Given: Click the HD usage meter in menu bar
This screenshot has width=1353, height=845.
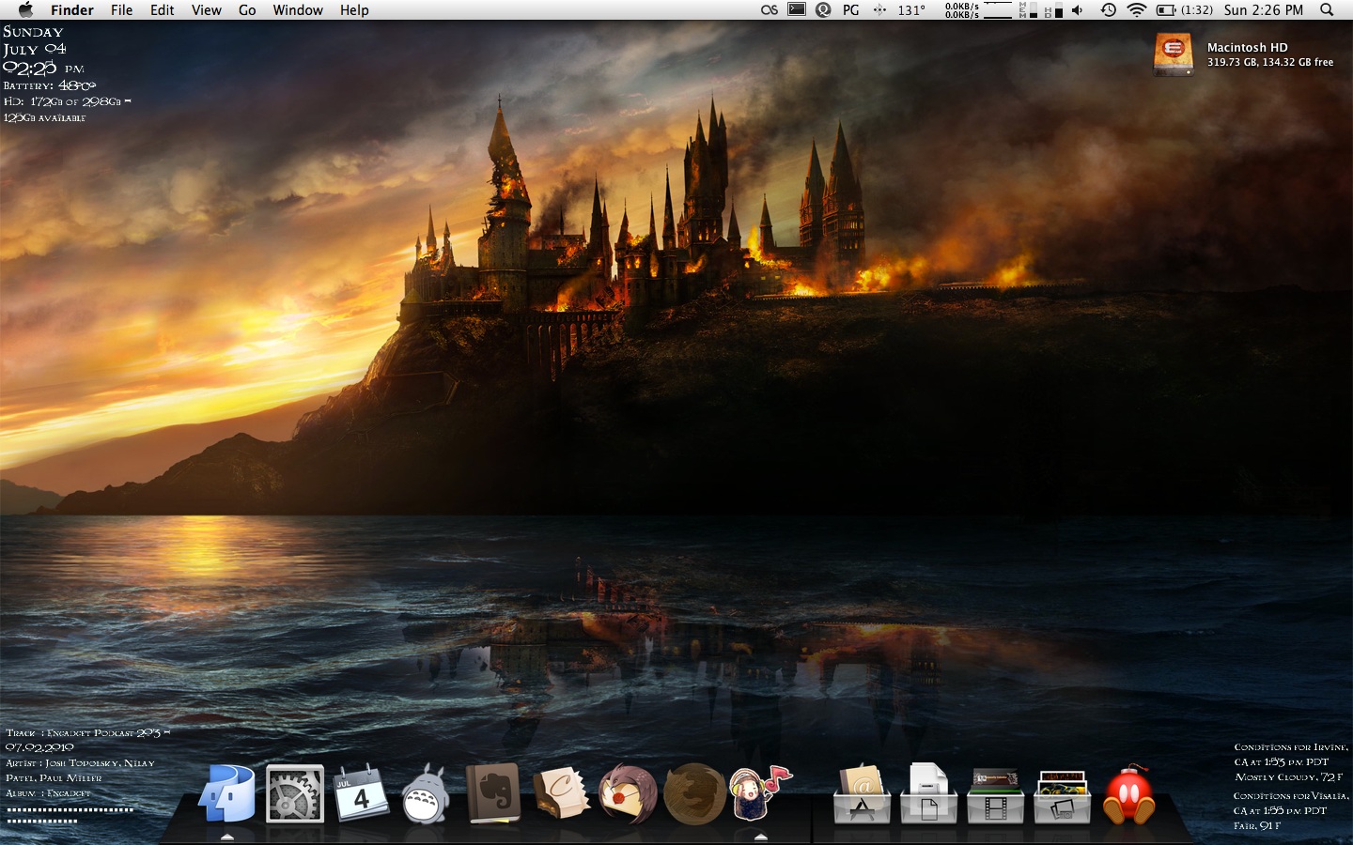Looking at the screenshot, I should [1054, 10].
